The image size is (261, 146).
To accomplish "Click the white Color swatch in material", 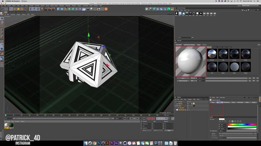I will point(222,119).
